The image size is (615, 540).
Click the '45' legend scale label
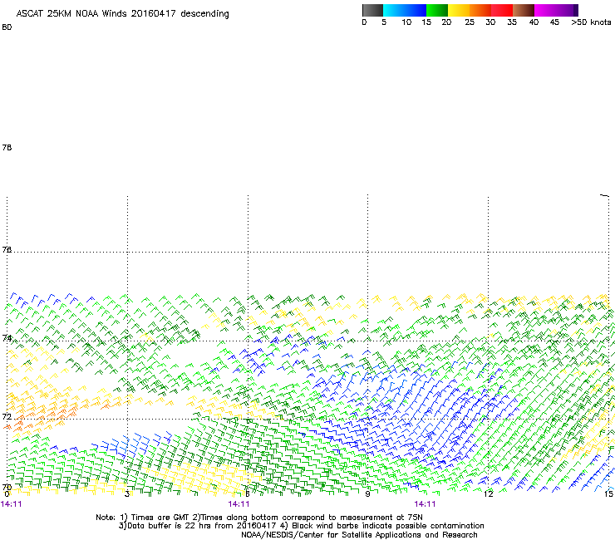point(554,22)
